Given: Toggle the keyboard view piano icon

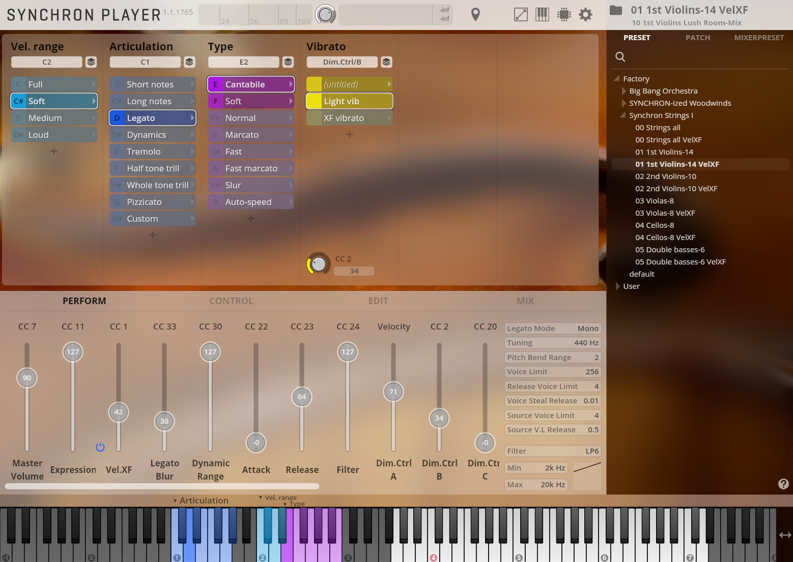Looking at the screenshot, I should pos(542,15).
